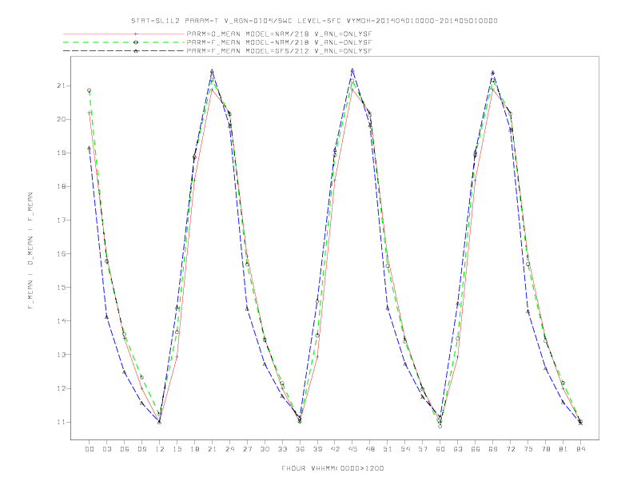
Task: Click the x-axis label FHOUR VHHMM:0000>1200
Action: (332, 468)
